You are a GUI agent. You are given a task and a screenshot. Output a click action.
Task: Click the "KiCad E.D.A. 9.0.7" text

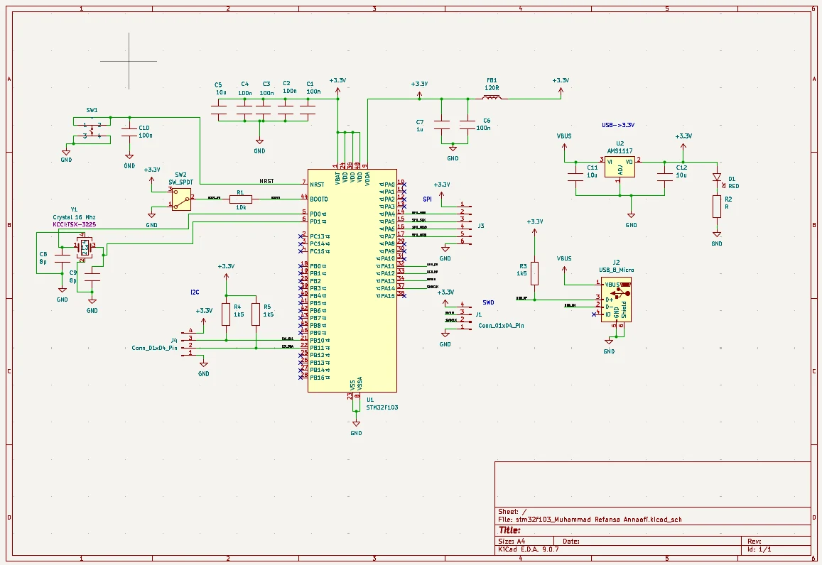pyautogui.click(x=529, y=549)
